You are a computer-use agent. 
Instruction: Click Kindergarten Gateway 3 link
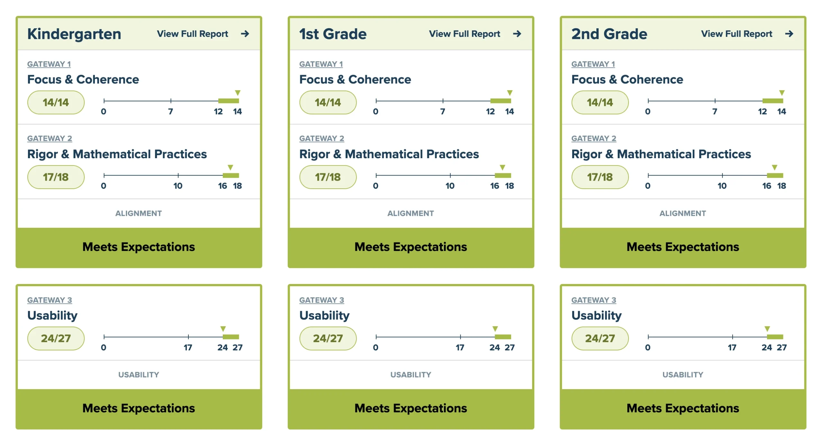[x=50, y=300]
